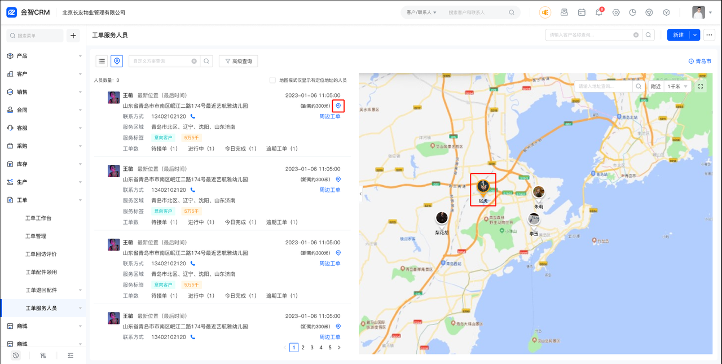722x364 pixels.
Task: Focus the map 请输入地址查询 input
Action: point(604,86)
